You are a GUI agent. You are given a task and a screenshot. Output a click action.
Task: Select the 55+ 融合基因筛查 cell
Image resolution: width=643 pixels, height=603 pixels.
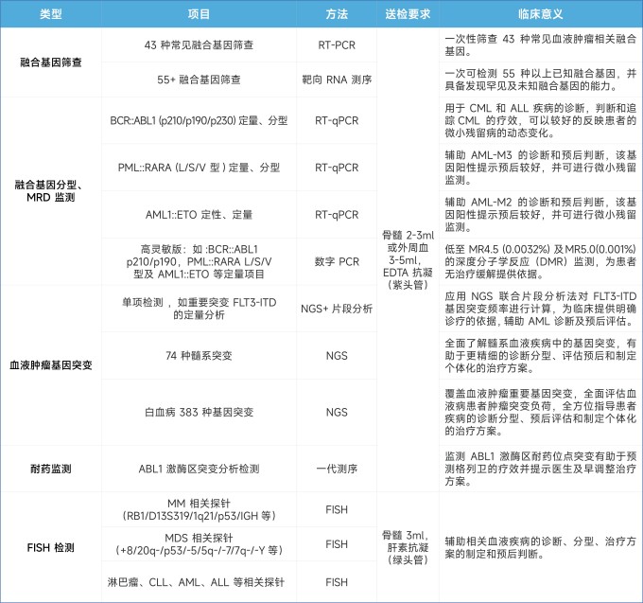(199, 79)
